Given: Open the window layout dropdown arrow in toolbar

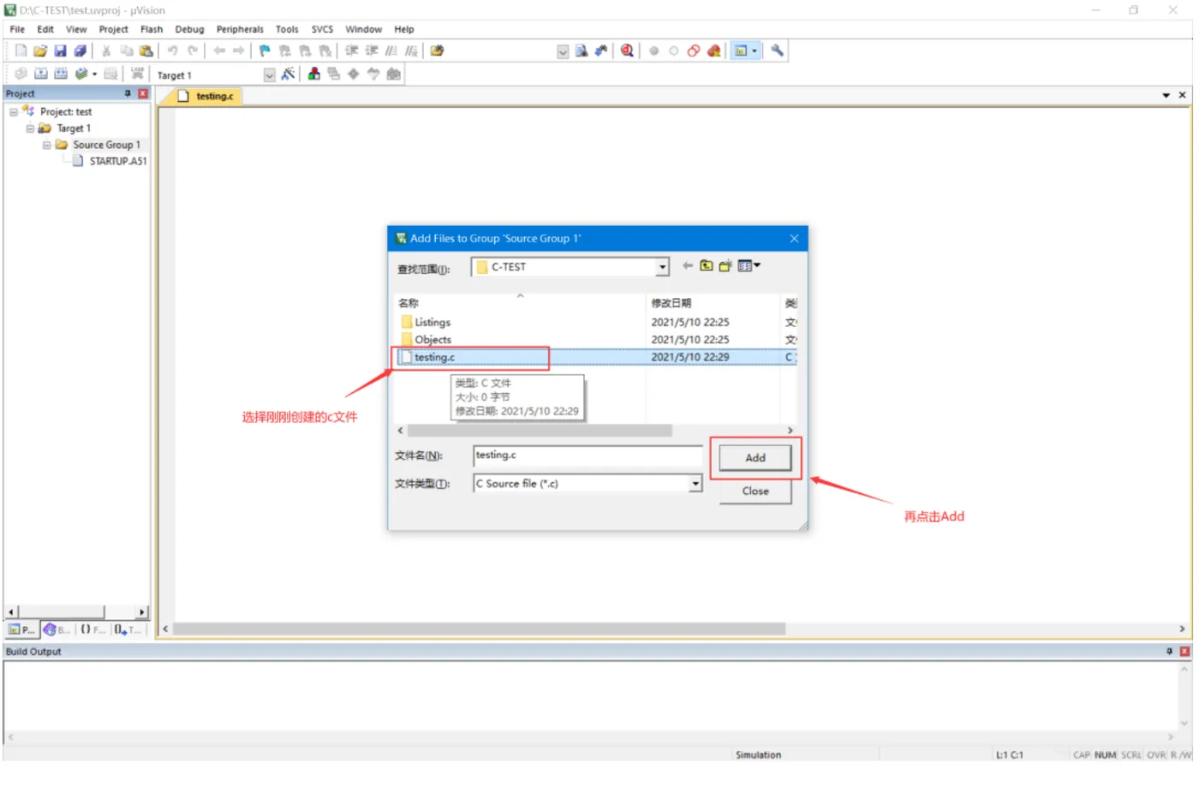Looking at the screenshot, I should [755, 51].
